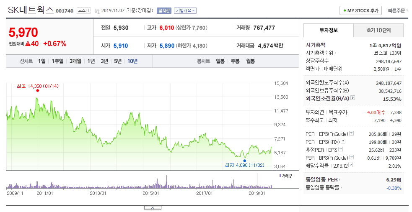Click the 저가 value 5,890

(167, 46)
